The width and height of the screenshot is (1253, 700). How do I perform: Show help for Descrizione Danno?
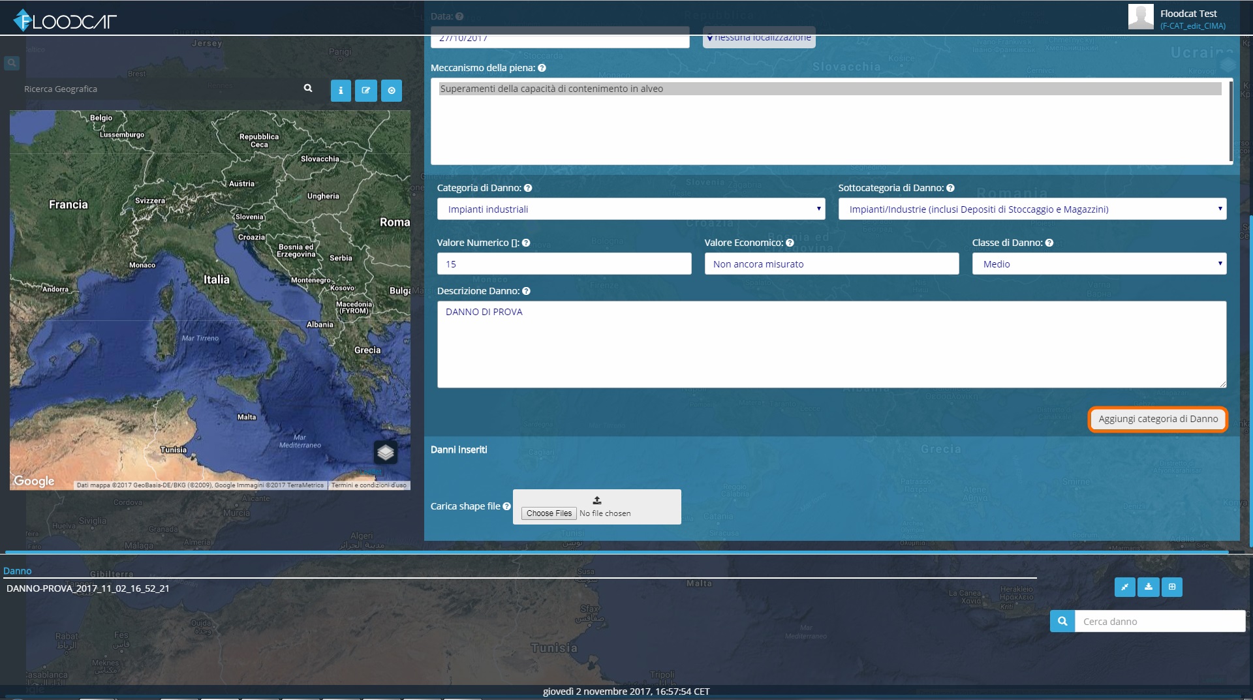526,291
